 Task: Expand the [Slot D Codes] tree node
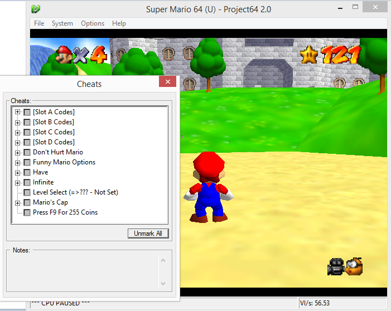(x=17, y=143)
